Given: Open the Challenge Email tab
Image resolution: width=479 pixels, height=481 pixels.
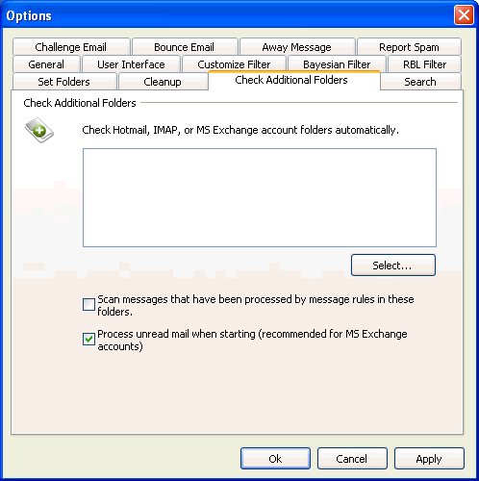Looking at the screenshot, I should (71, 47).
